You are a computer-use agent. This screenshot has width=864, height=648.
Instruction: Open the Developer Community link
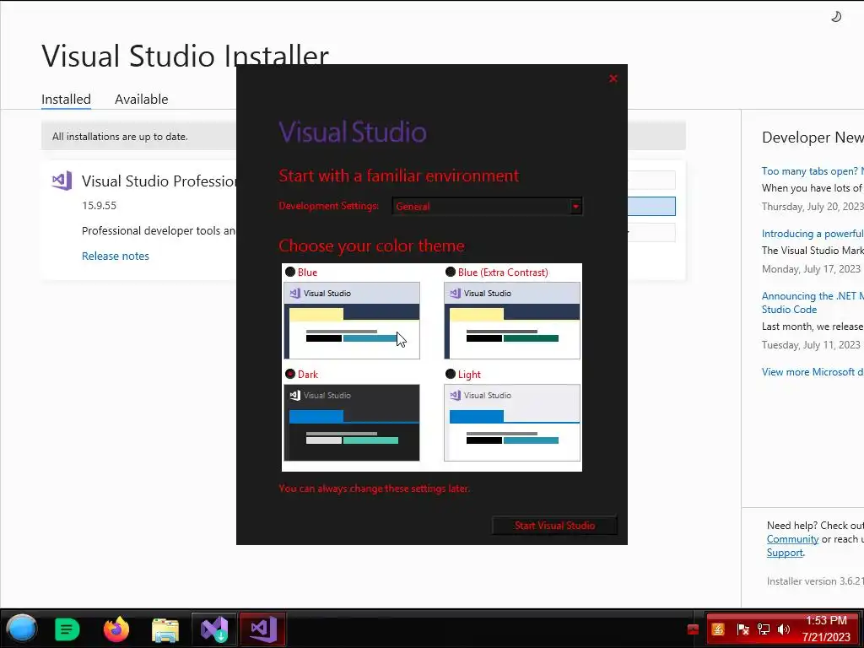point(792,539)
